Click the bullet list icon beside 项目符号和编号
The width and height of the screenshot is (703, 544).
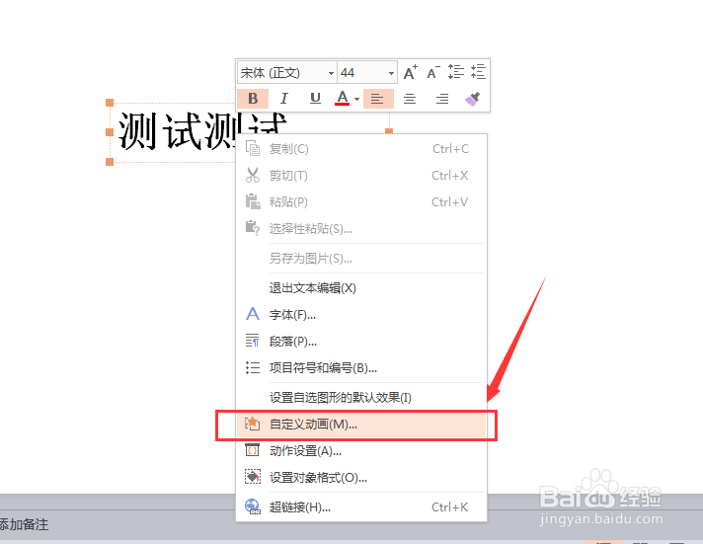pos(253,368)
